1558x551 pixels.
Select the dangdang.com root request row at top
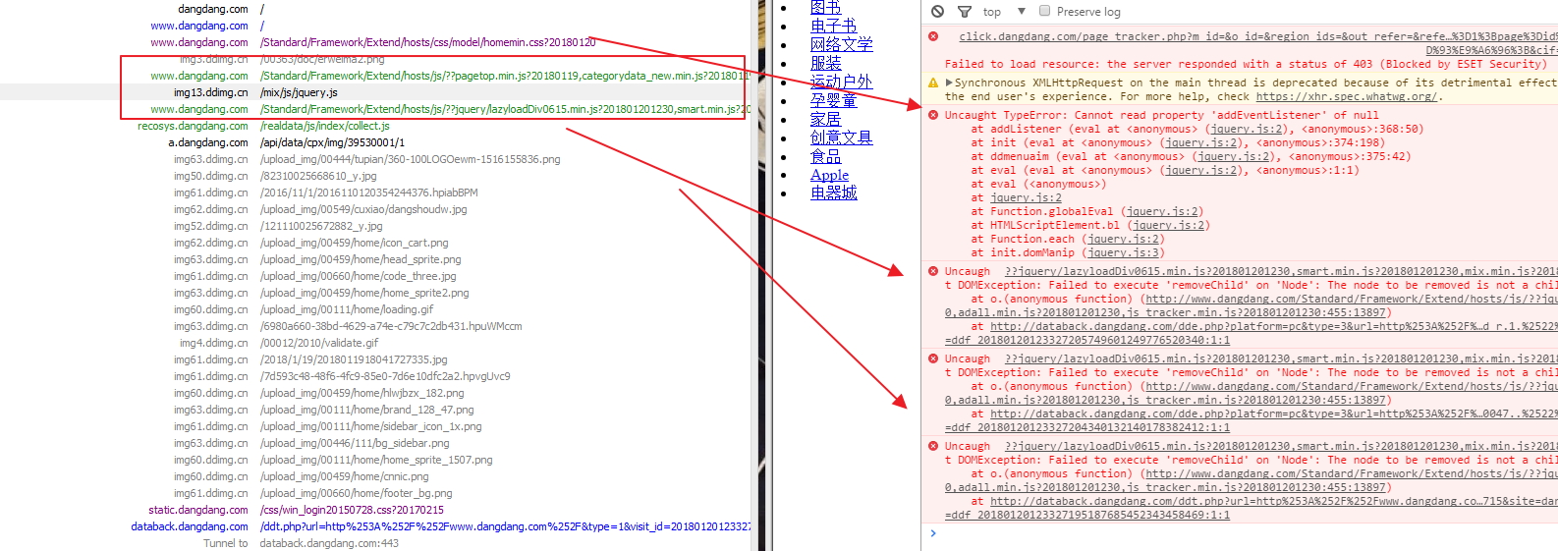point(375,9)
